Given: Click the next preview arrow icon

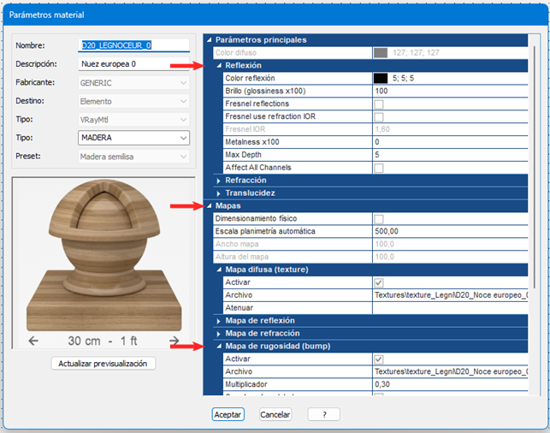Looking at the screenshot, I should pos(174,341).
